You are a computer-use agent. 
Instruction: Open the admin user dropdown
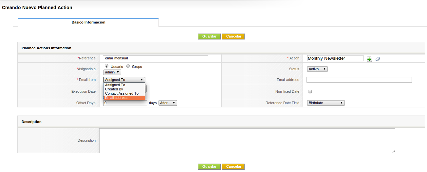coord(112,72)
